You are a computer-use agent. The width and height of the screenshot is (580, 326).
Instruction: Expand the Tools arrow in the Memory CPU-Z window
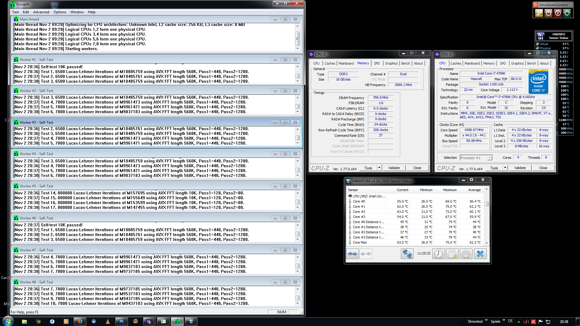coord(379,168)
